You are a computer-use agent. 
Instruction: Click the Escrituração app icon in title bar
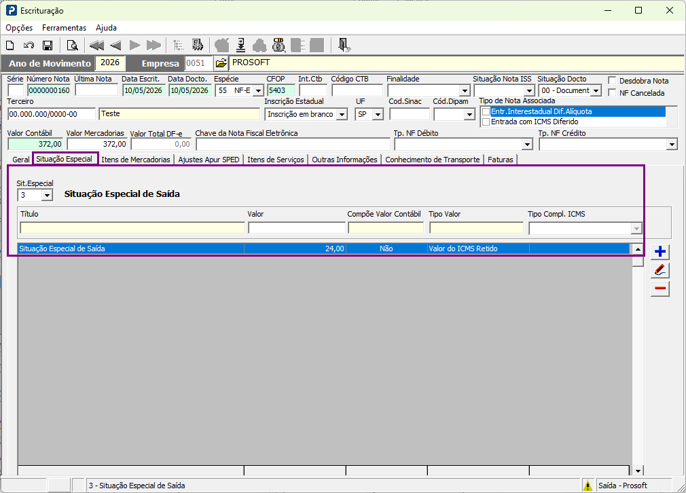point(12,10)
